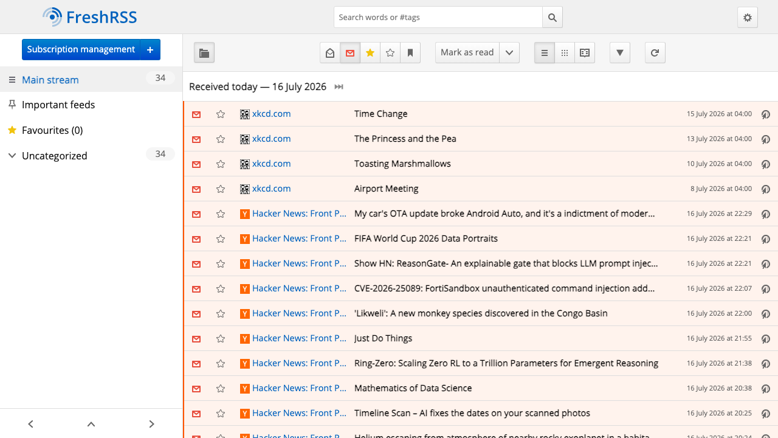This screenshot has width=778, height=438.
Task: Go to previous entry arrow
Action: coord(30,424)
